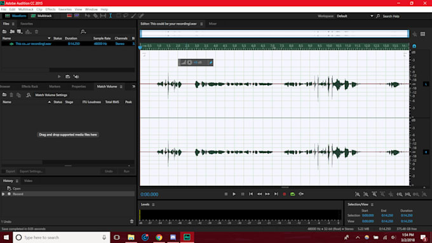Click the import file icon in Files panel
Screen dimensions: 432x243
(x=12, y=32)
